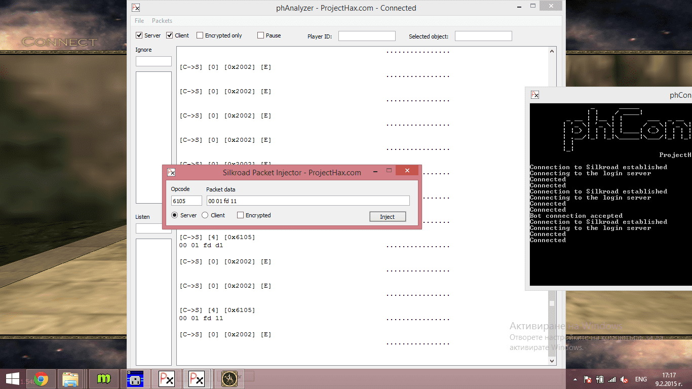692x389 pixels.
Task: Click the muted volume tray icon
Action: pyautogui.click(x=625, y=379)
